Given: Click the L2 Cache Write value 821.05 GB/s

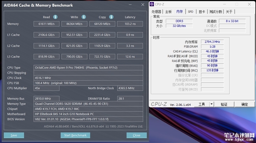Looking at the screenshot, I should click(x=74, y=46).
